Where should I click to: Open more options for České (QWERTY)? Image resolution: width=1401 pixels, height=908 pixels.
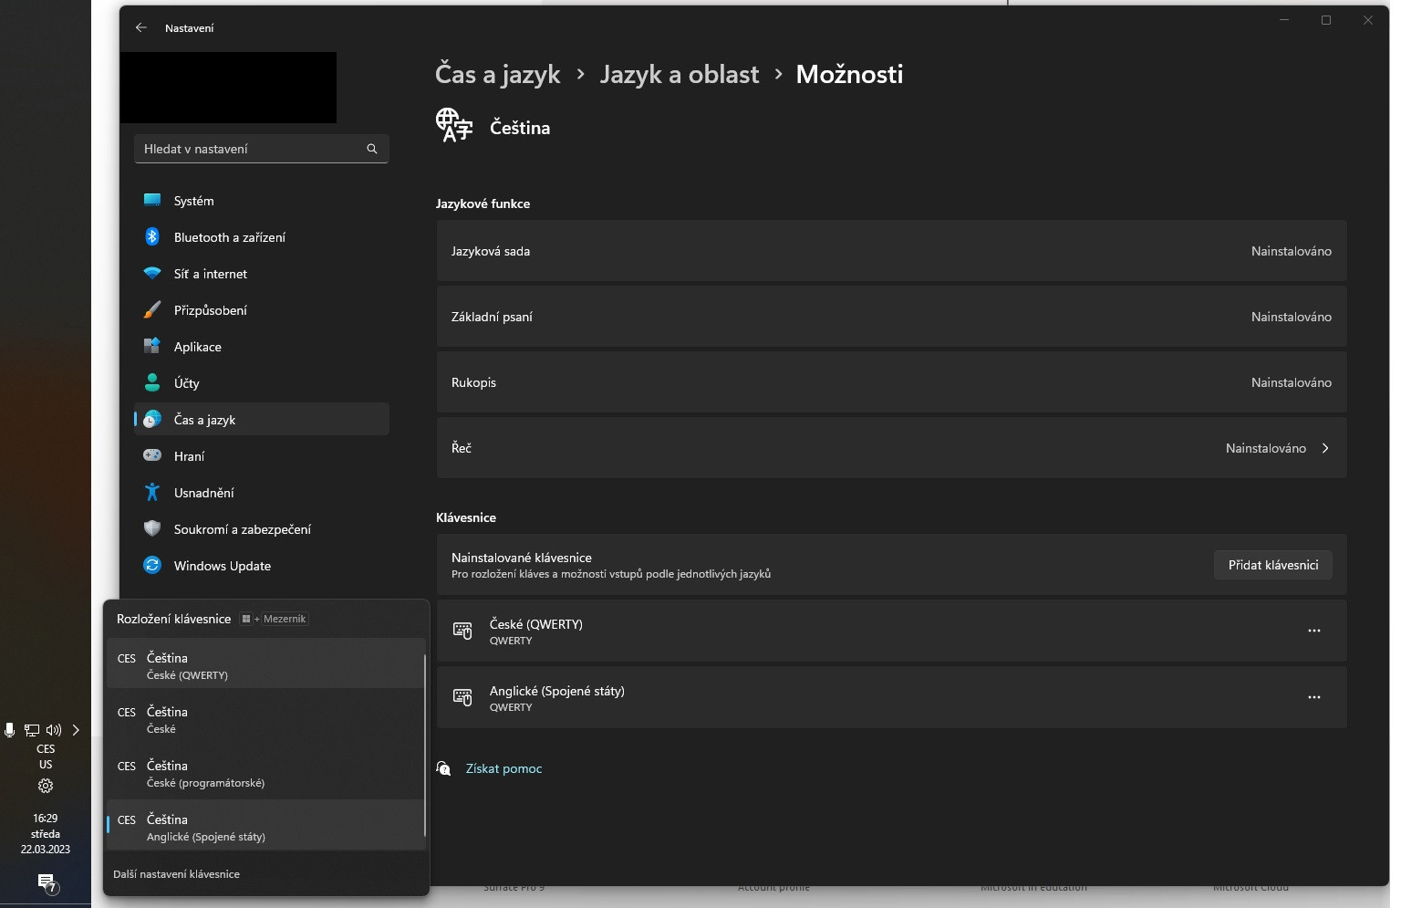click(x=1314, y=631)
